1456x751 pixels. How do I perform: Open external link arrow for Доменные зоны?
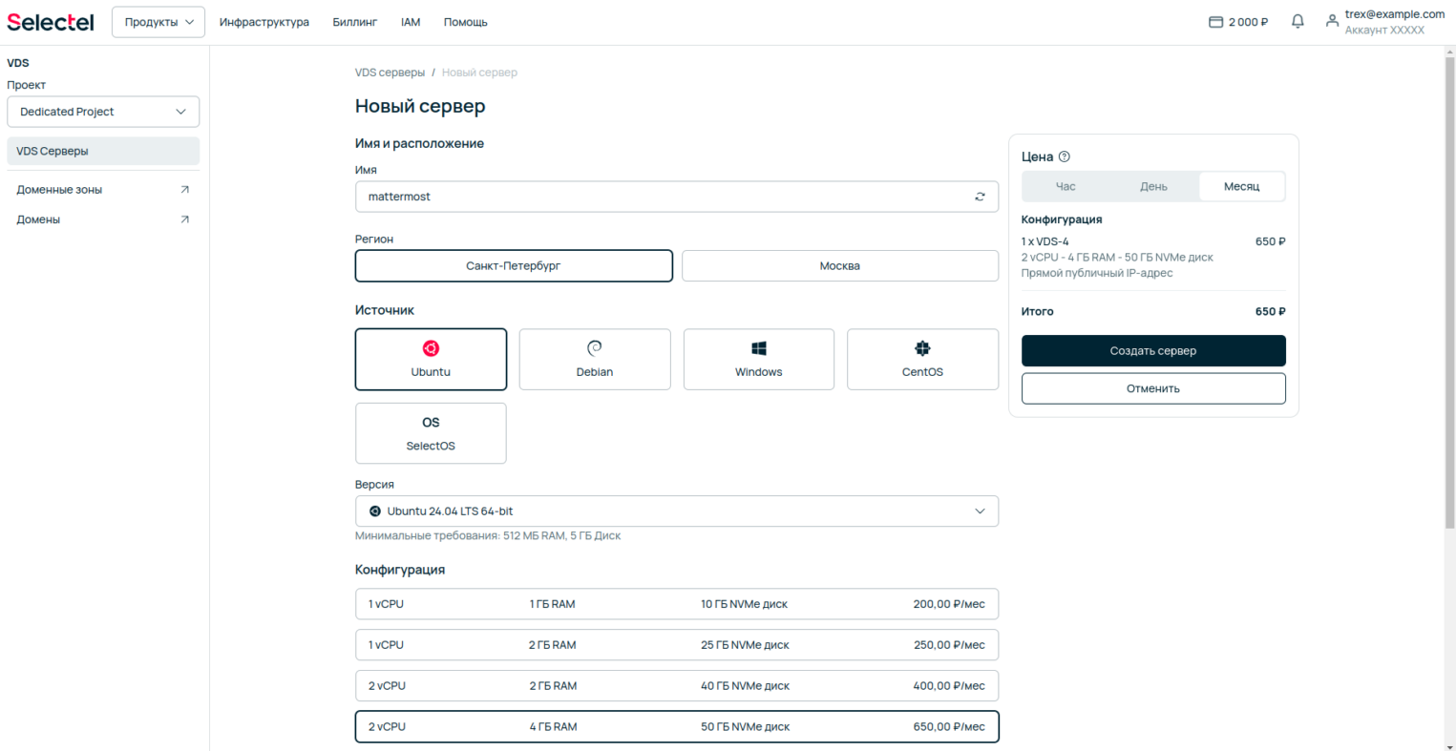tap(185, 190)
